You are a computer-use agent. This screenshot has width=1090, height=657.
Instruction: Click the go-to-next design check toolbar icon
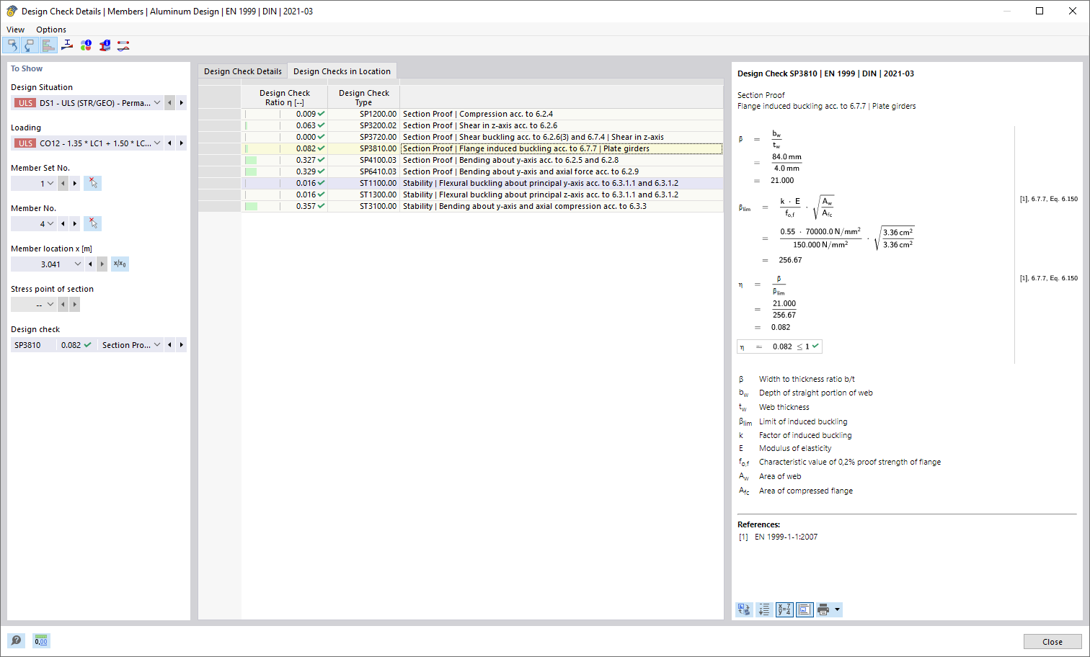click(30, 45)
